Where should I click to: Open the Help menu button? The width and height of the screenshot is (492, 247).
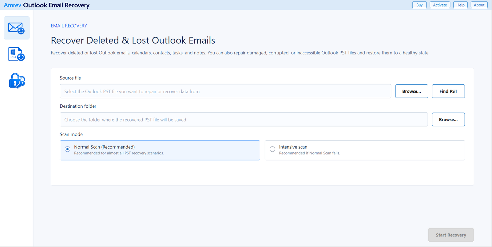point(460,5)
